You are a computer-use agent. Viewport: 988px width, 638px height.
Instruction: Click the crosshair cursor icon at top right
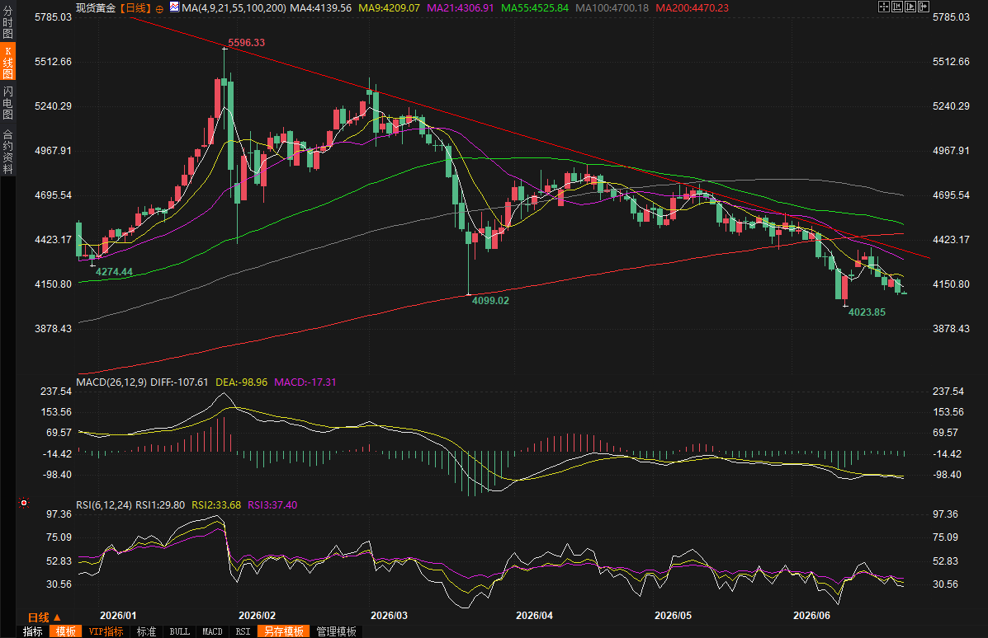(x=883, y=7)
